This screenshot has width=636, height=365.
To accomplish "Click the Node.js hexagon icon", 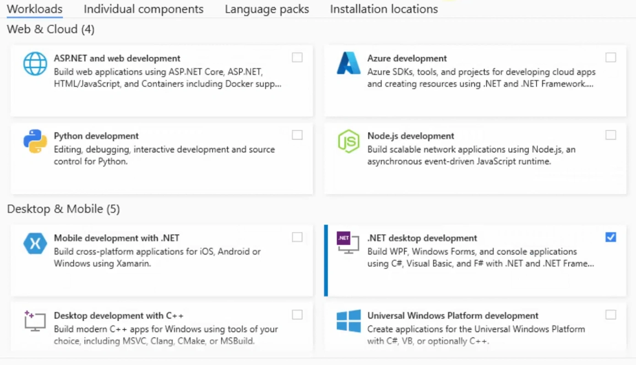I will tap(348, 141).
